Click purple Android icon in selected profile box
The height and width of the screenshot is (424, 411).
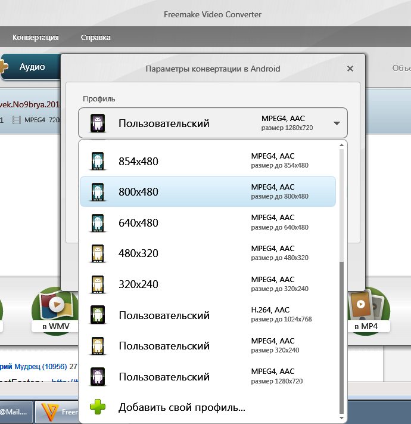(98, 123)
